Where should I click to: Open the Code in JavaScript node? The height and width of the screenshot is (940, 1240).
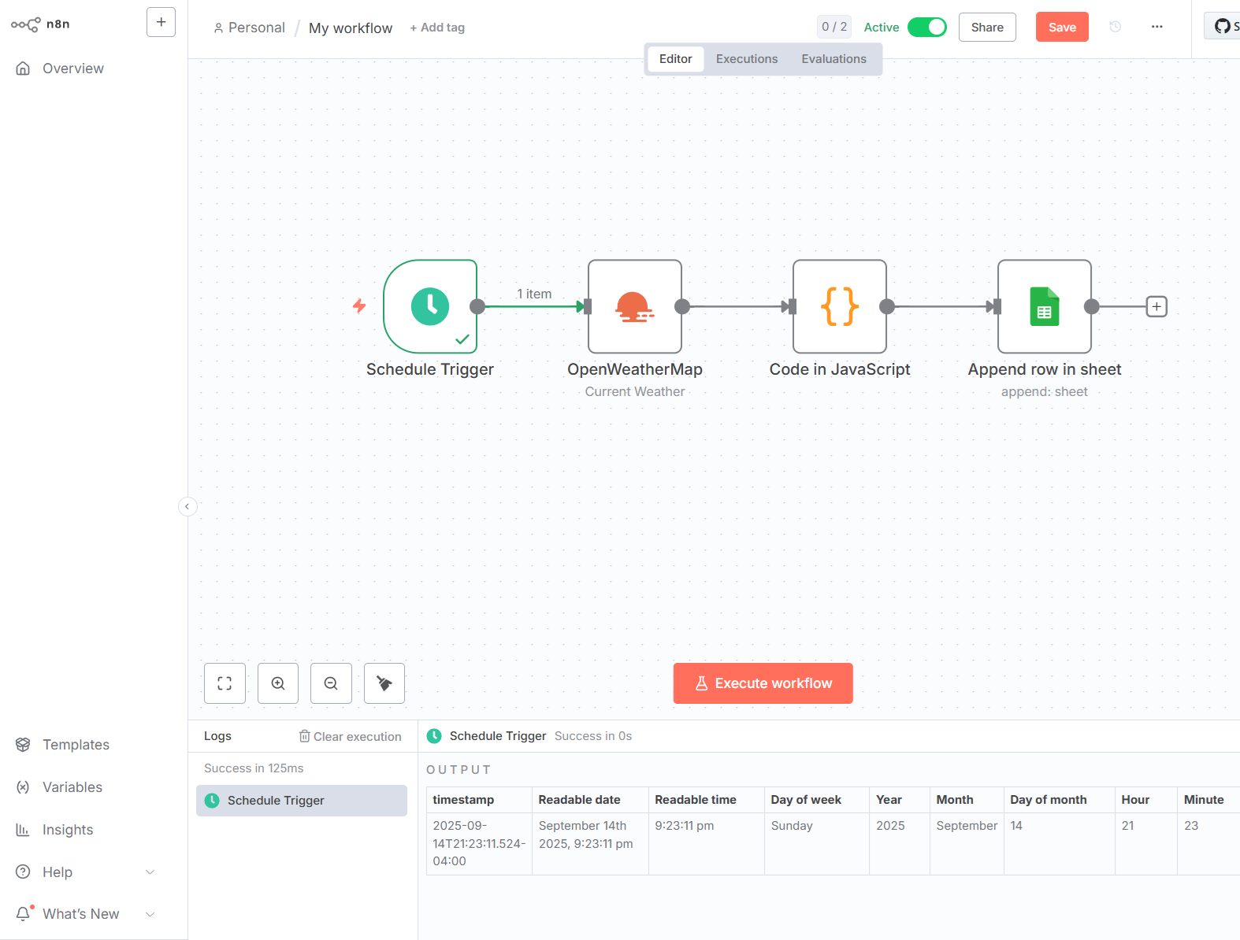[x=839, y=306]
